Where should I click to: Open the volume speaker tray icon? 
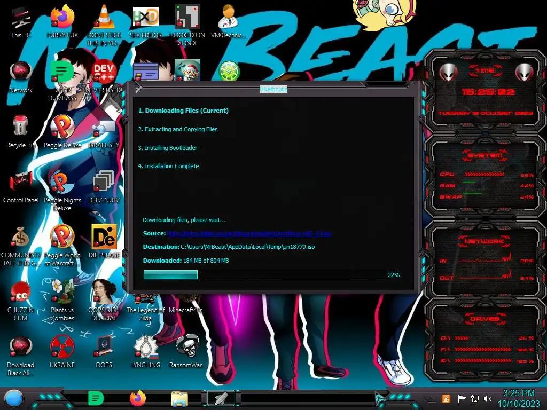coord(488,398)
